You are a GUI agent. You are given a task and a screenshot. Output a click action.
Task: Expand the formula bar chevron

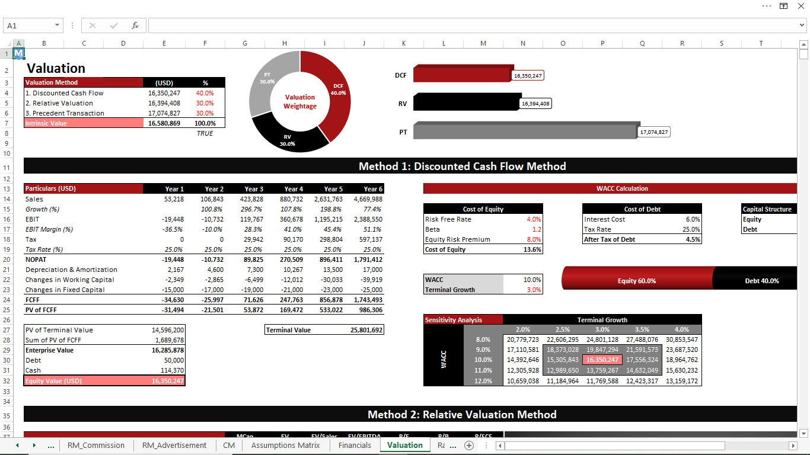(x=802, y=25)
